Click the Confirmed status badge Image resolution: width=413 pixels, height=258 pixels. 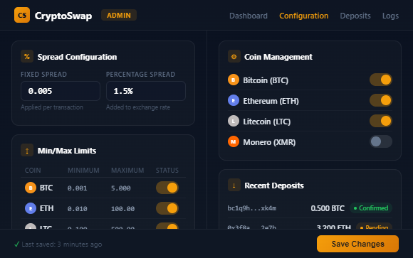[x=371, y=208]
